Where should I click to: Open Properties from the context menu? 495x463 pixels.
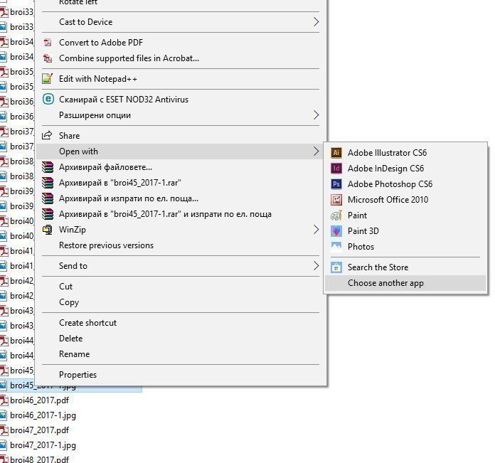pyautogui.click(x=181, y=375)
